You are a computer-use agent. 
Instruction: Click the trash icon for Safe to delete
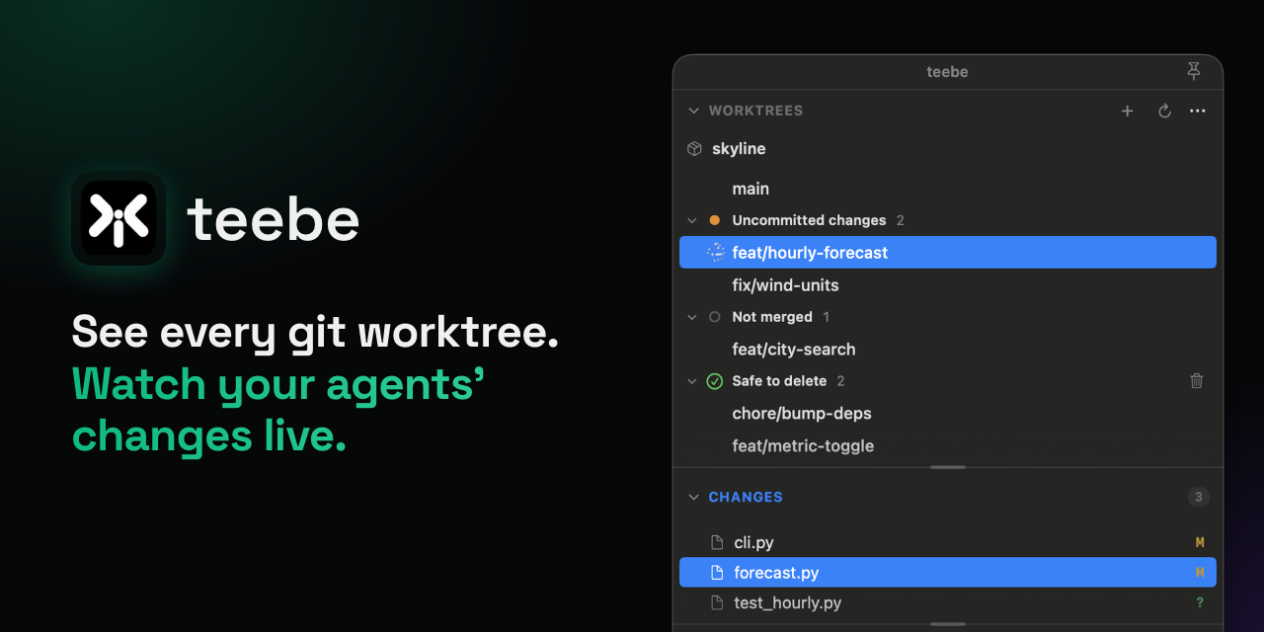[x=1197, y=381]
